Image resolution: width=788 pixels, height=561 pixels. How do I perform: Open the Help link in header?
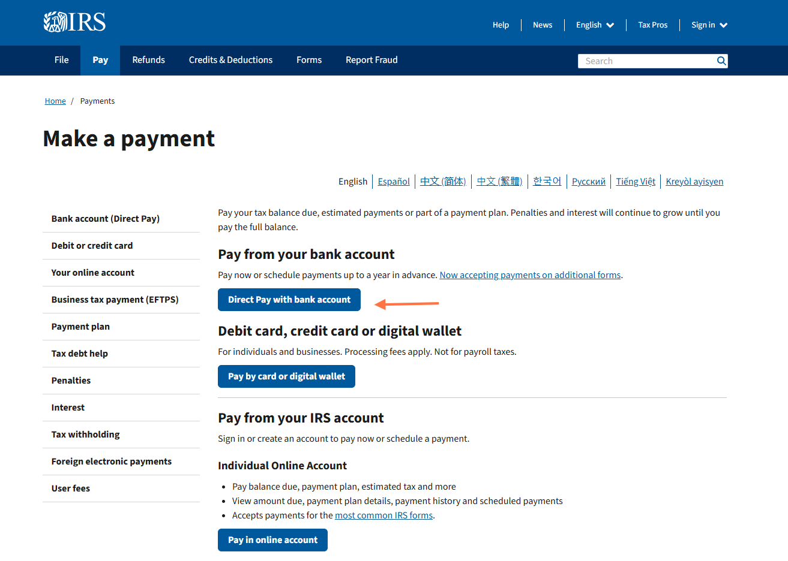pyautogui.click(x=501, y=25)
